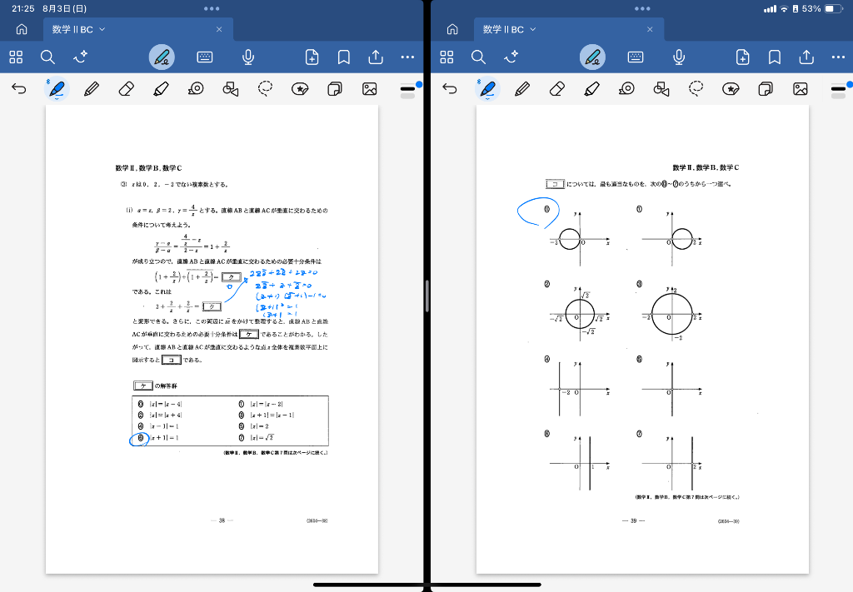Choose the lasso tool in right pane
The width and height of the screenshot is (853, 592).
696,88
